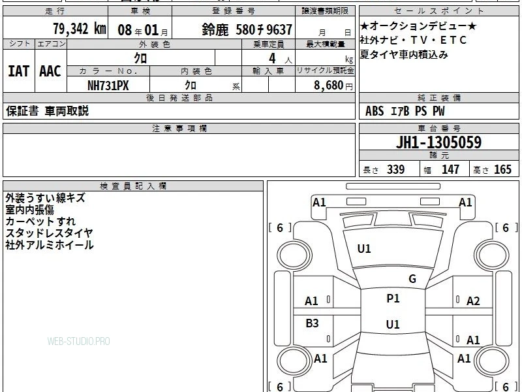The image size is (522, 392).
Task: Click the セールスポイント header
Action: [x=438, y=11]
